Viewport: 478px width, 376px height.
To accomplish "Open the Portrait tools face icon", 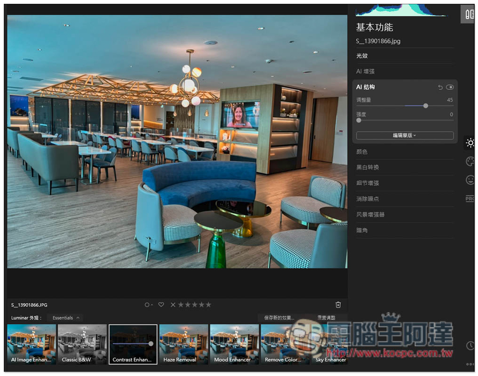I will click(x=470, y=180).
